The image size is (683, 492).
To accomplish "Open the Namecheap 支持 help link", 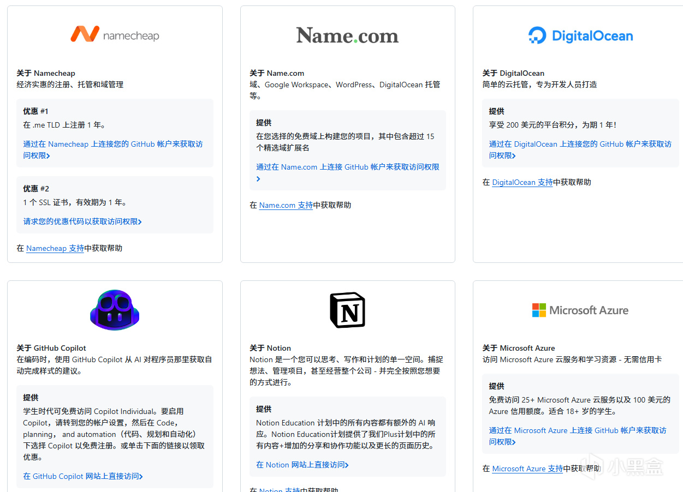I will coord(55,248).
